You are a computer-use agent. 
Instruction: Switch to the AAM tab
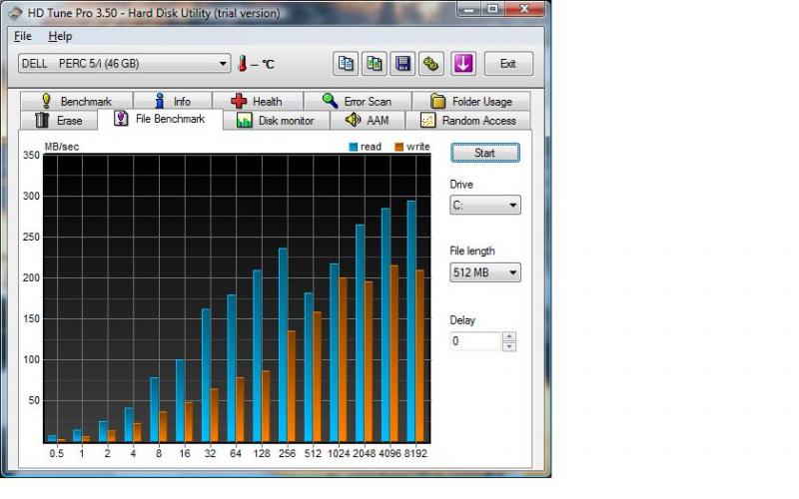[x=368, y=120]
